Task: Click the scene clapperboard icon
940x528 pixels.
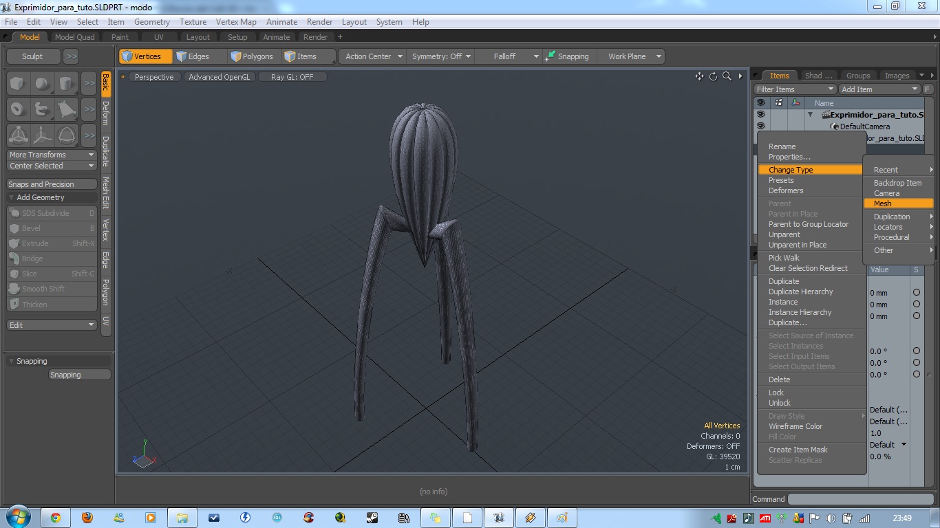Action: 826,115
